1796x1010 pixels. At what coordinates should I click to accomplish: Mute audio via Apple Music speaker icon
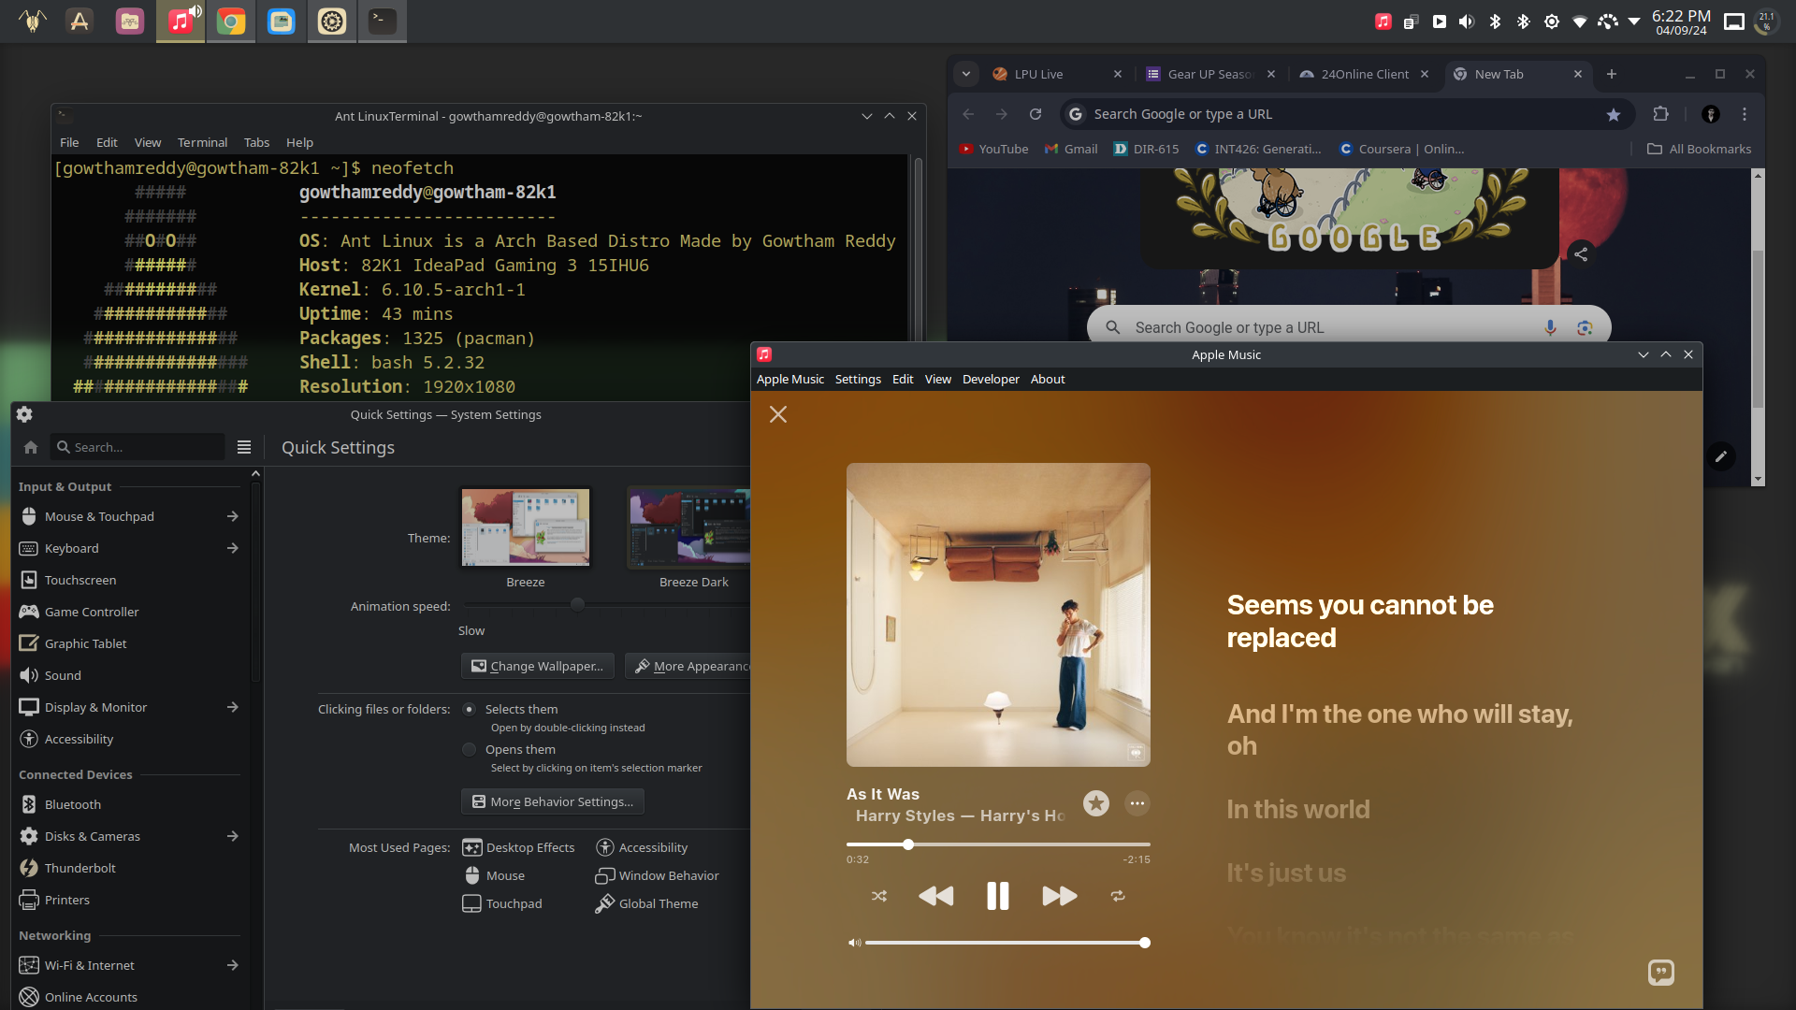(854, 943)
